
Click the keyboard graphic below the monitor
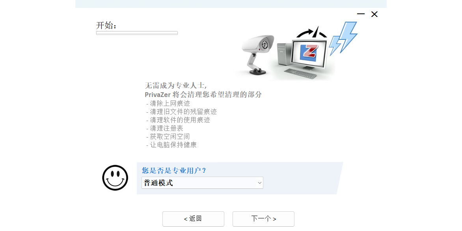tap(301, 74)
